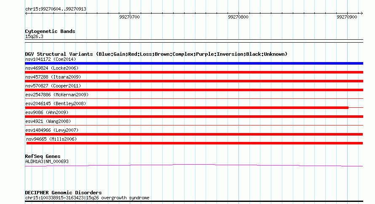Select the thin red line of esv2547886
The height and width of the screenshot is (204, 375).
(194, 98)
